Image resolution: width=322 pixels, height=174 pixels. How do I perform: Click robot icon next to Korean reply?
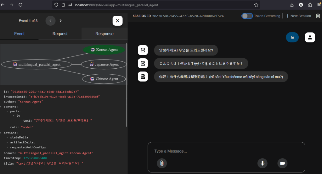click(143, 50)
